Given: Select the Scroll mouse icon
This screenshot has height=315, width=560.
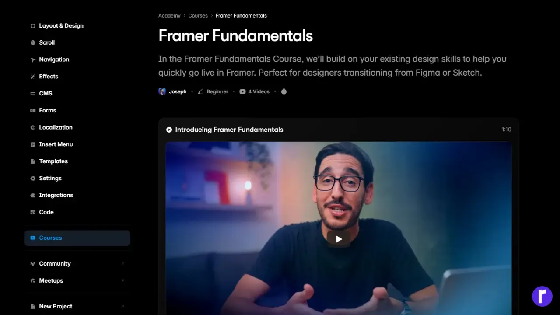Looking at the screenshot, I should point(33,43).
